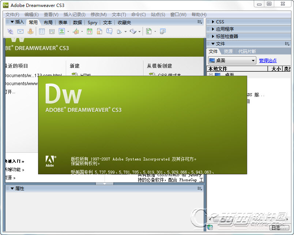
Task: Click the 管理站点 link
Action: tap(268, 61)
